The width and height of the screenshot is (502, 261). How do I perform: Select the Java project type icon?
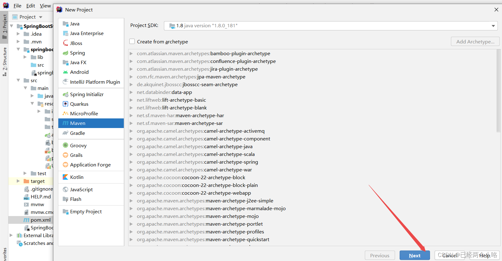click(65, 24)
